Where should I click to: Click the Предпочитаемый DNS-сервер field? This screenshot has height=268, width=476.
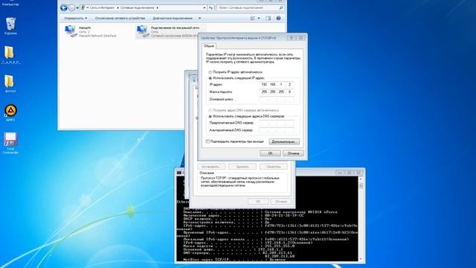pos(277,123)
